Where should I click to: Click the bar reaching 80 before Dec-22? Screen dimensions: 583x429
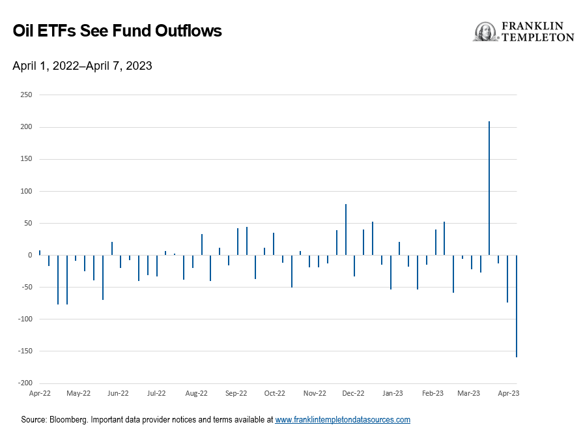346,229
